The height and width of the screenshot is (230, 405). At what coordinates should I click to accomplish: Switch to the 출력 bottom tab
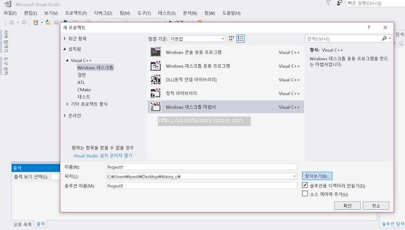coord(40,224)
